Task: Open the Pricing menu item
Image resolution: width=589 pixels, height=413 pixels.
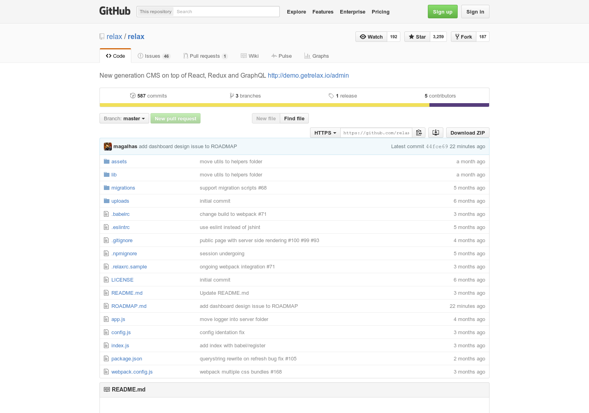Action: click(x=380, y=12)
